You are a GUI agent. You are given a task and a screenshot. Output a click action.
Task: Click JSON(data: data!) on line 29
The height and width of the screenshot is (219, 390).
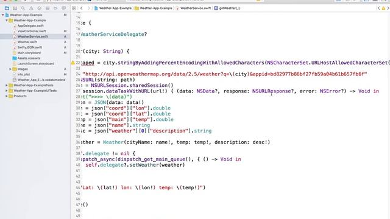119,102
